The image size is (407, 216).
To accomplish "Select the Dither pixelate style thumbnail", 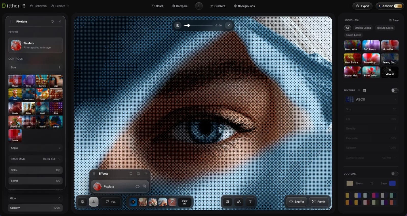I will 29,108.
